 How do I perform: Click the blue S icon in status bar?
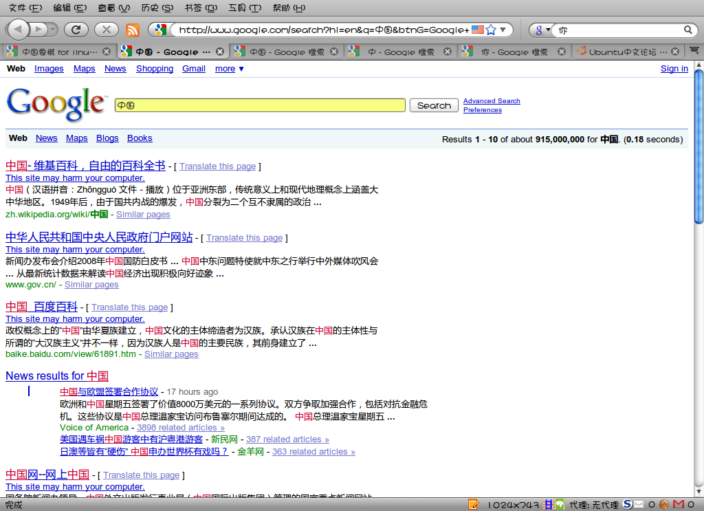(628, 504)
